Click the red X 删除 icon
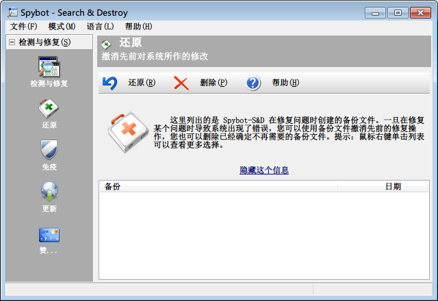This screenshot has height=301, width=438. 181,83
